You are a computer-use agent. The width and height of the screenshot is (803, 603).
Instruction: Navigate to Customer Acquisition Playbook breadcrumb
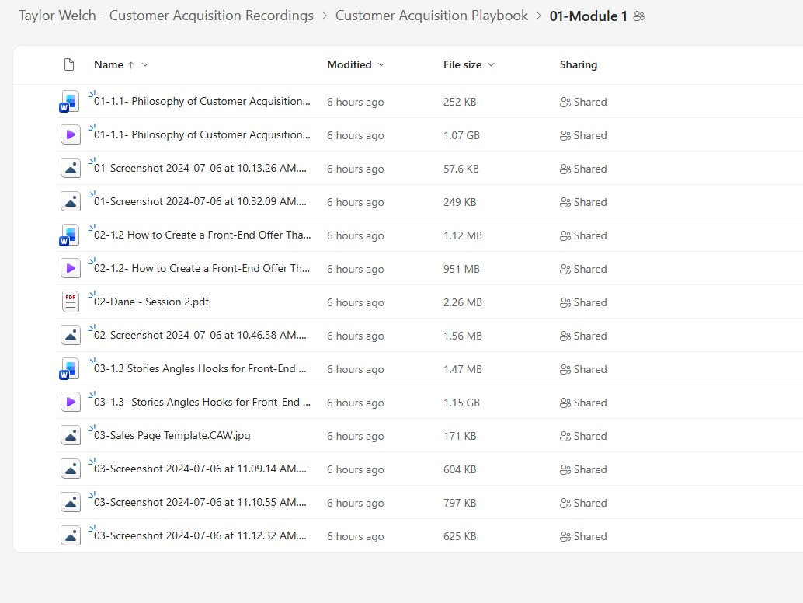431,15
